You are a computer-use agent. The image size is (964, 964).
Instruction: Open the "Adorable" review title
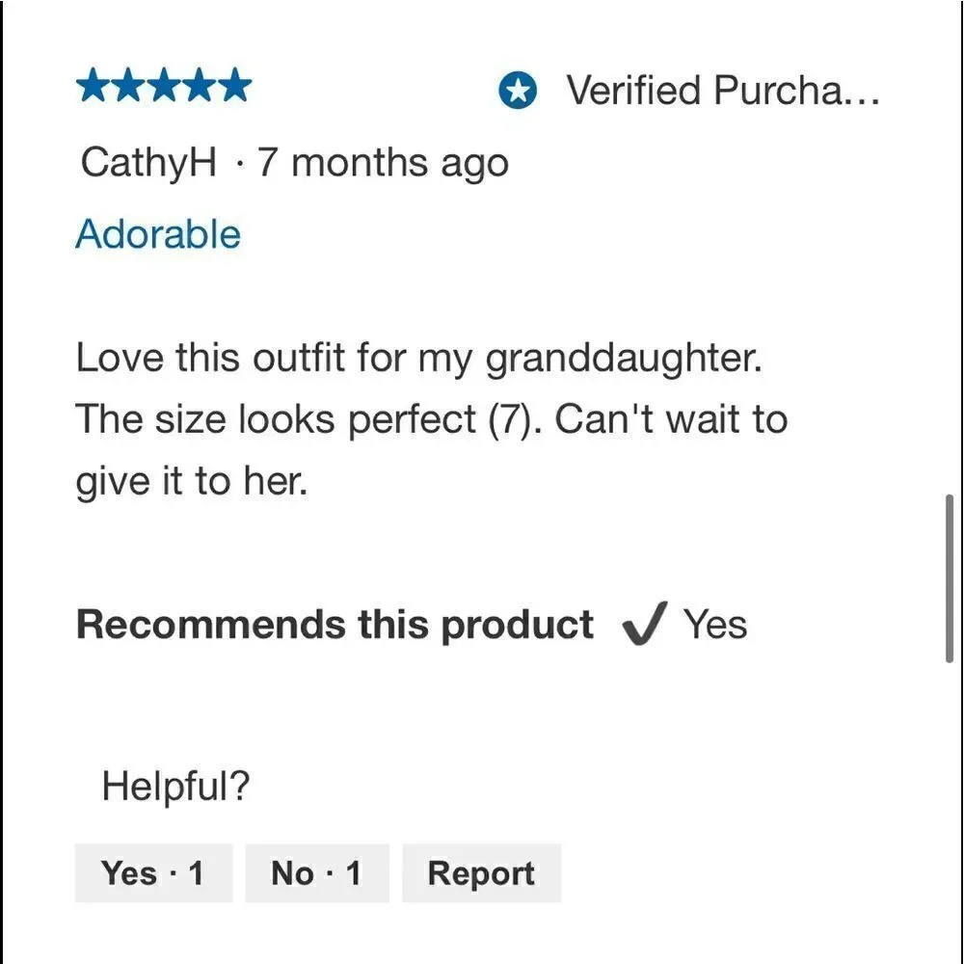click(x=158, y=234)
